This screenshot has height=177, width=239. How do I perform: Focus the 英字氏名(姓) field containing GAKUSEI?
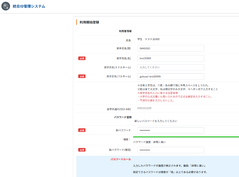coord(171,48)
